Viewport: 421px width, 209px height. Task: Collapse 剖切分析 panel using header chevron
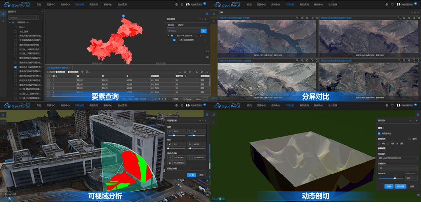(411, 121)
